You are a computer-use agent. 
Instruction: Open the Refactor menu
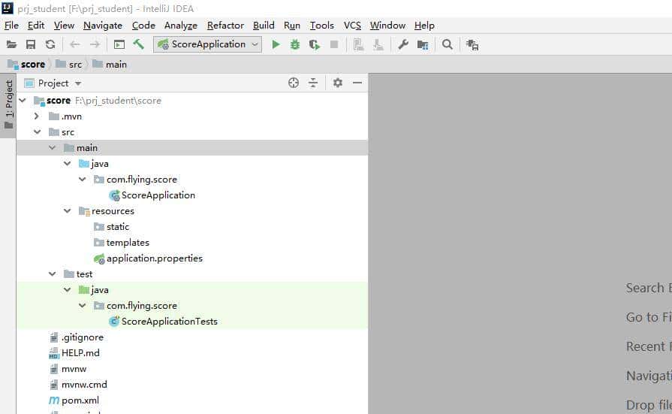(x=225, y=26)
